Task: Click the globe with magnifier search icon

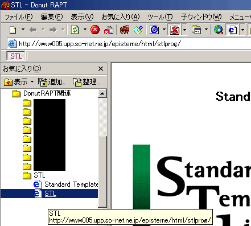Action: (219, 30)
